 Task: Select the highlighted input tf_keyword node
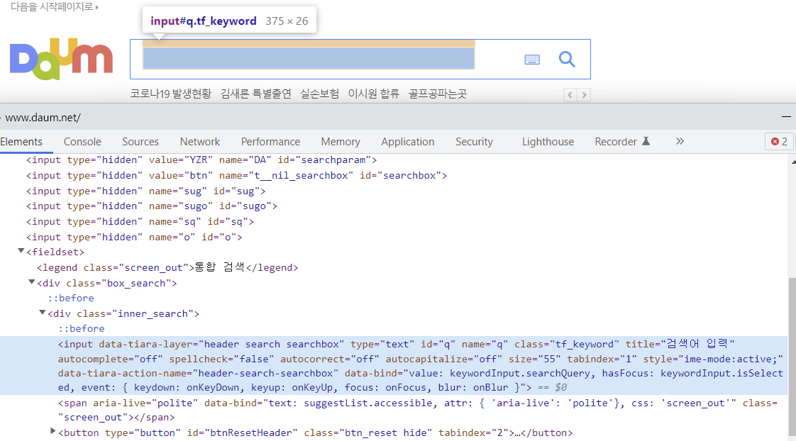[394, 365]
